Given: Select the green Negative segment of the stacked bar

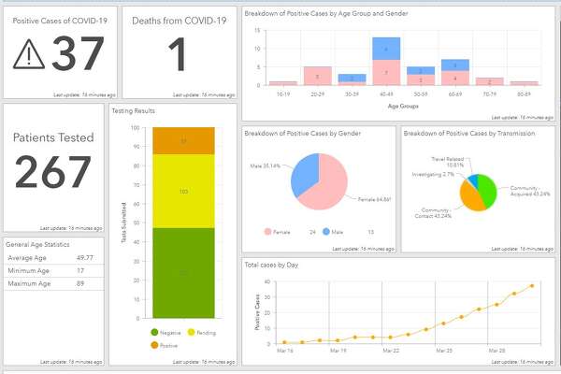Looking at the screenshot, I should click(x=183, y=273).
